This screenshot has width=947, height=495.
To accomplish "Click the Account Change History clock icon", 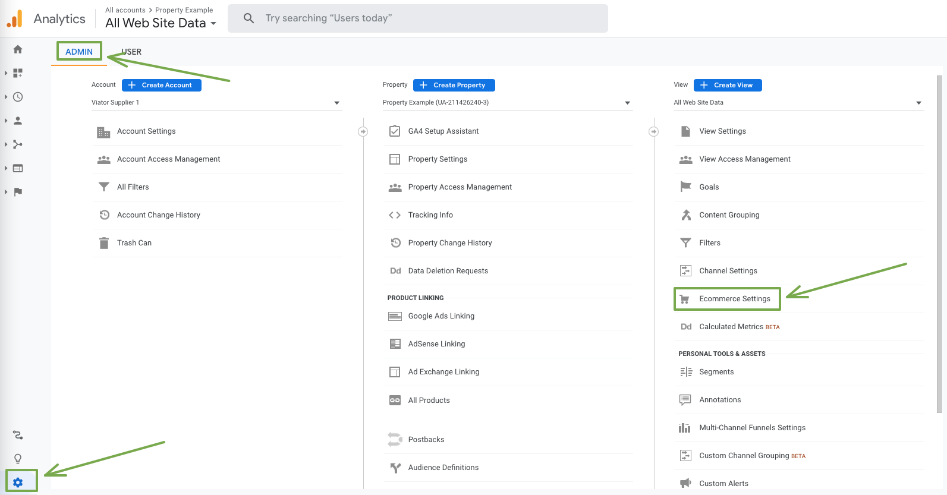I will [104, 215].
